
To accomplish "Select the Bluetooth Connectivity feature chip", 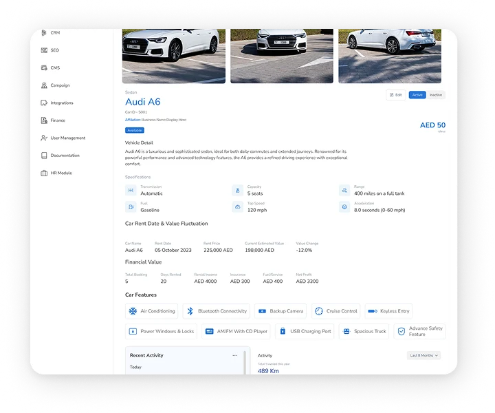I will point(216,311).
